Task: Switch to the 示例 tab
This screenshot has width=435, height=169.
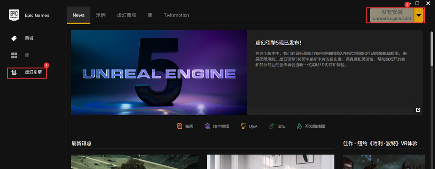Action: click(x=101, y=15)
